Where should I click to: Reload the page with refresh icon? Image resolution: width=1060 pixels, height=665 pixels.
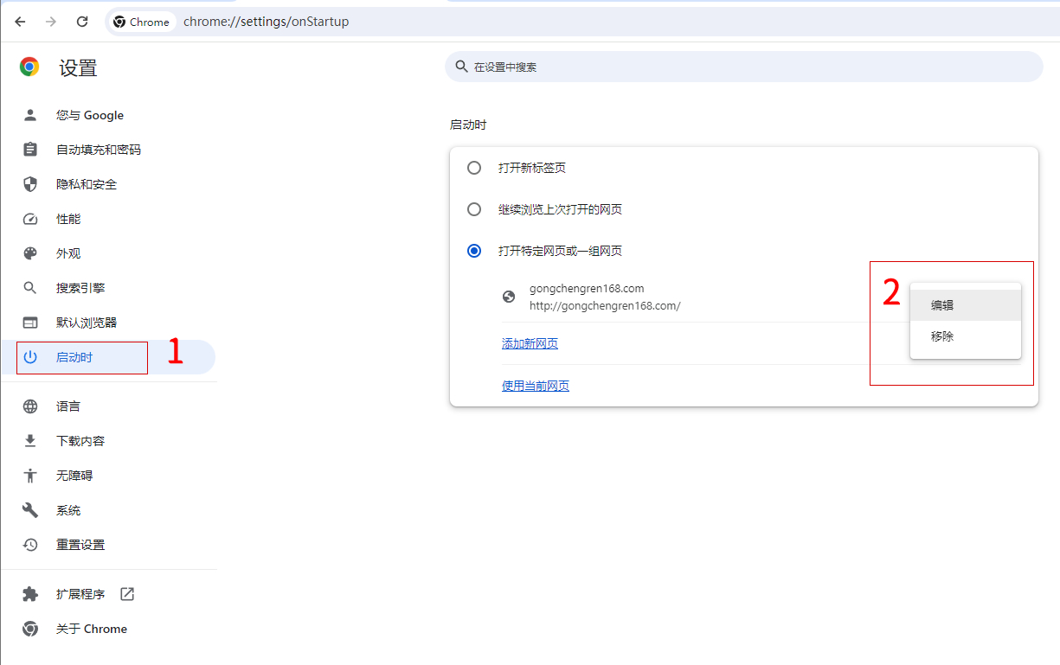tap(82, 22)
